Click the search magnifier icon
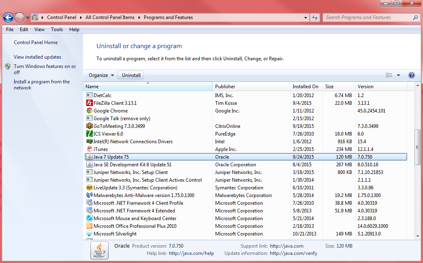Image resolution: width=423 pixels, height=263 pixels. coord(415,17)
